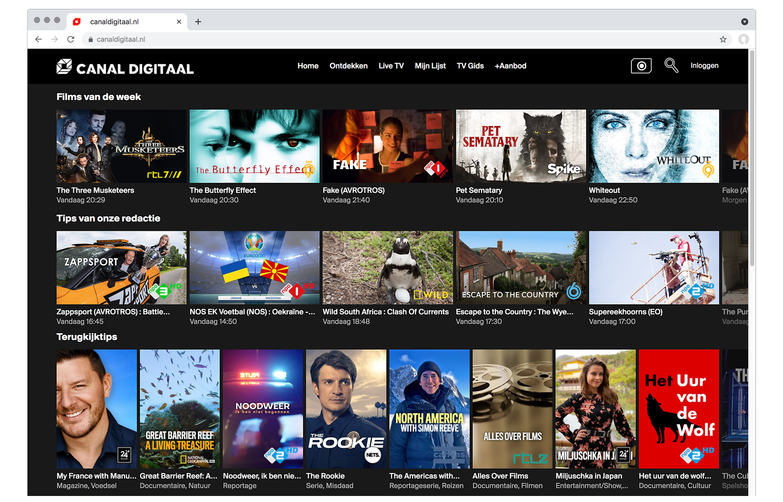
Task: Click the browser forward arrow
Action: [54, 39]
